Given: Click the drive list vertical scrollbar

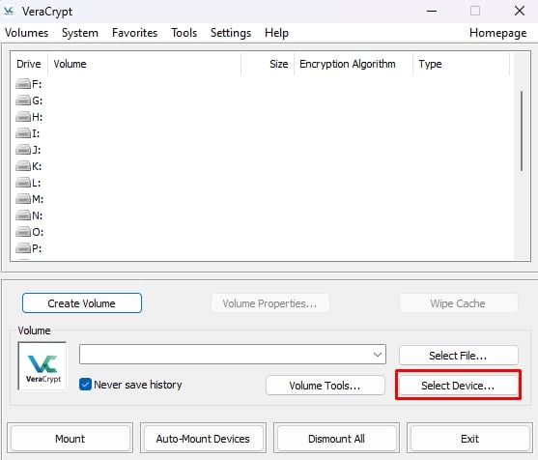Looking at the screenshot, I should (522, 131).
